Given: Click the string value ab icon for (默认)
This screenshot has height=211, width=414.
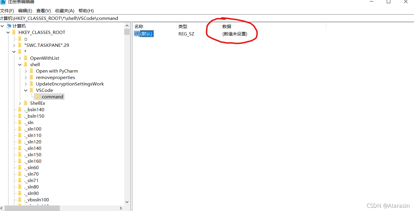Looking at the screenshot, I should [x=137, y=34].
